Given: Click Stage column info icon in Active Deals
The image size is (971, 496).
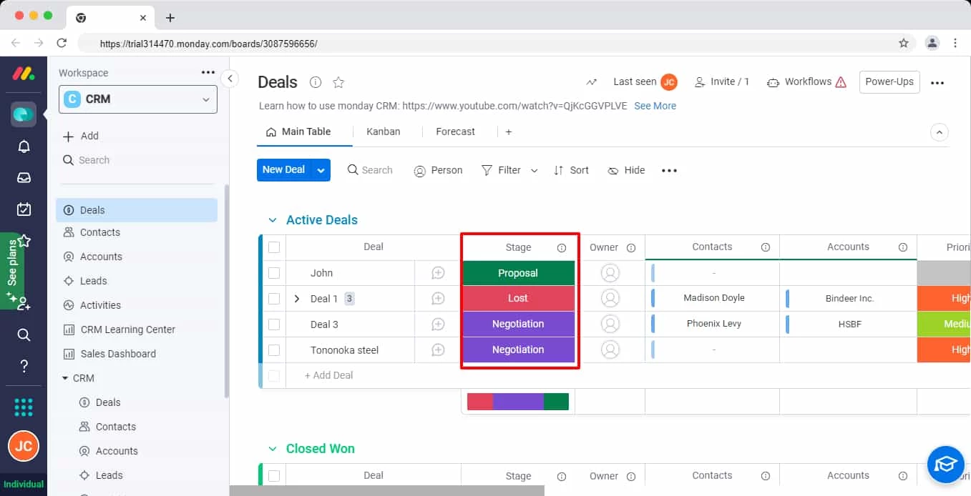Looking at the screenshot, I should 562,248.
